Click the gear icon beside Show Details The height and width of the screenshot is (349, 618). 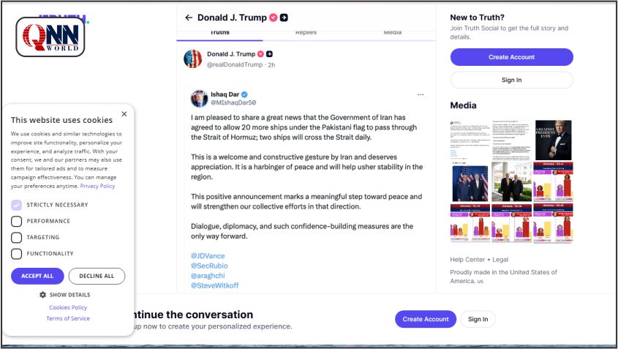pos(42,295)
